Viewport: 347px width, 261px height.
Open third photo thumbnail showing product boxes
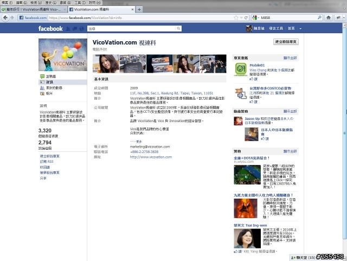tap(159, 64)
